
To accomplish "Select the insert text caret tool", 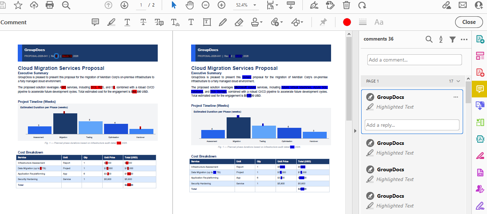I will tap(175, 22).
